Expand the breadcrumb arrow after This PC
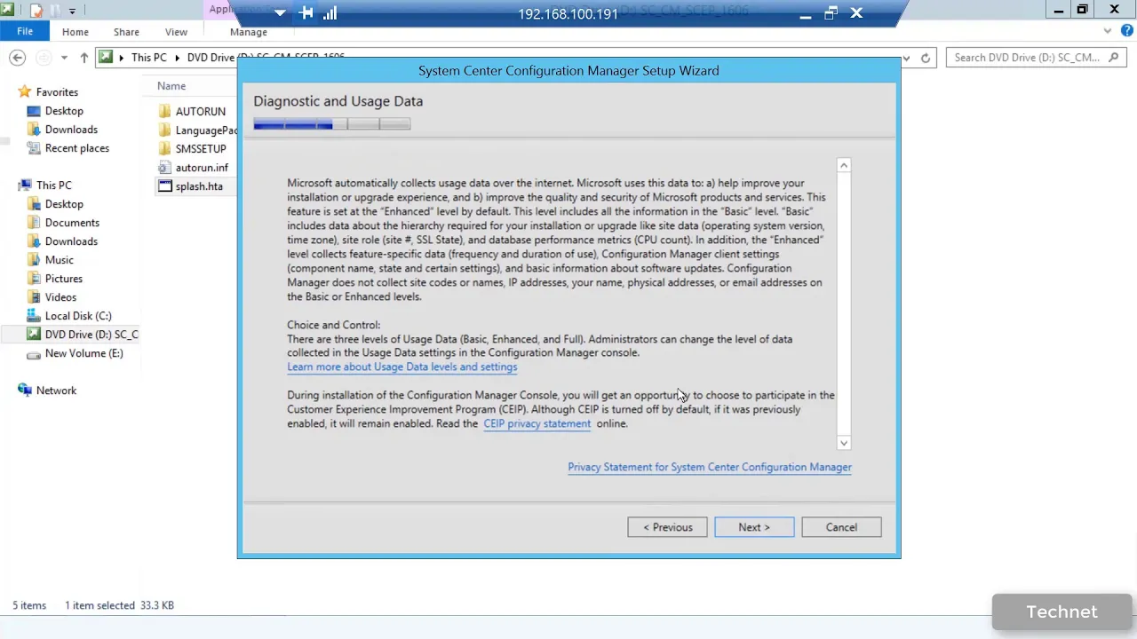This screenshot has height=639, width=1137. pyautogui.click(x=177, y=58)
